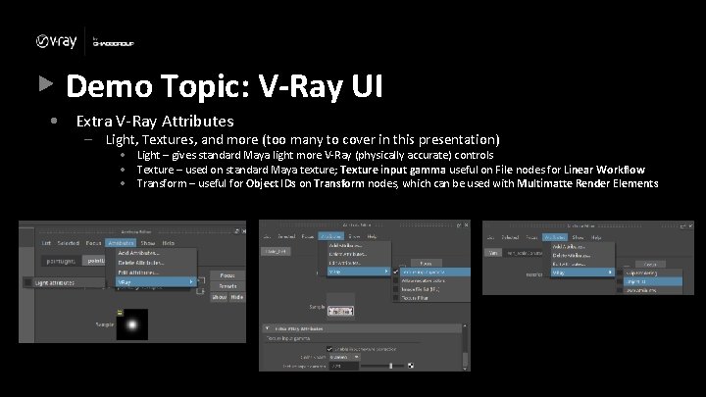Image resolution: width=706 pixels, height=397 pixels.
Task: Click the Presets button in light editor
Action: click(x=227, y=286)
